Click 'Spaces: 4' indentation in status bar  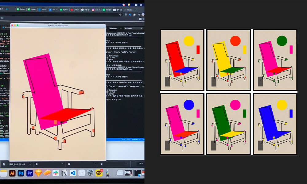click(x=136, y=140)
